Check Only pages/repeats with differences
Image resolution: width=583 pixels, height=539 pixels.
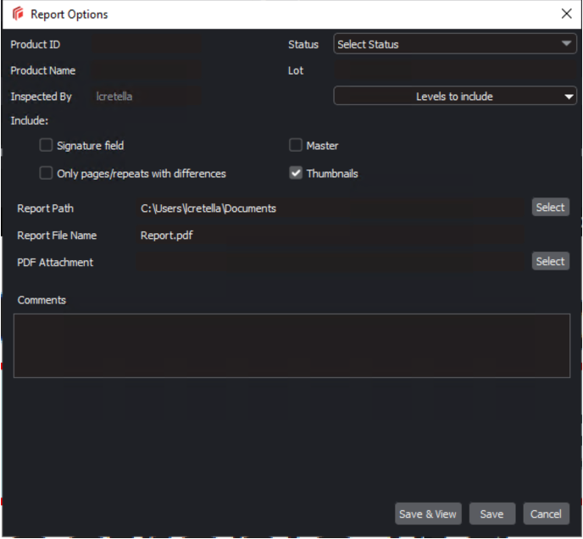tap(46, 174)
